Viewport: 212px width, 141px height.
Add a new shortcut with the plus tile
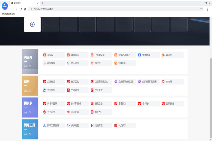(x=32, y=25)
